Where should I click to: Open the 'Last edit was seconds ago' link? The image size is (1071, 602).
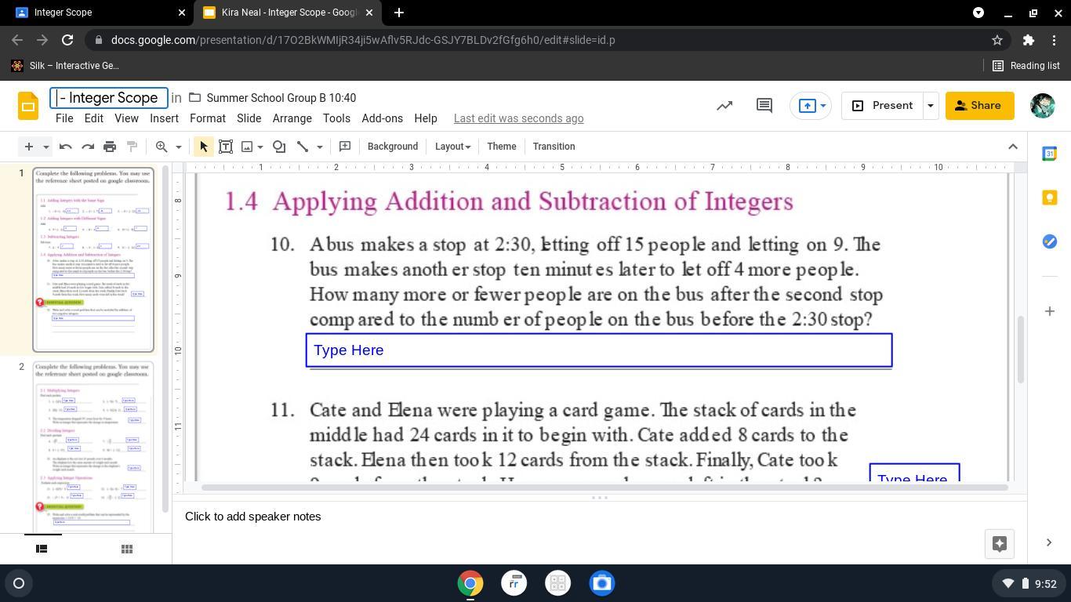tap(518, 118)
